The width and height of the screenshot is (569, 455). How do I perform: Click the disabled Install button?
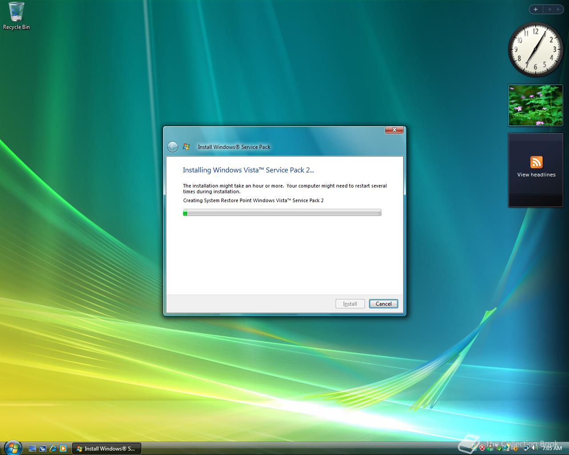[350, 303]
